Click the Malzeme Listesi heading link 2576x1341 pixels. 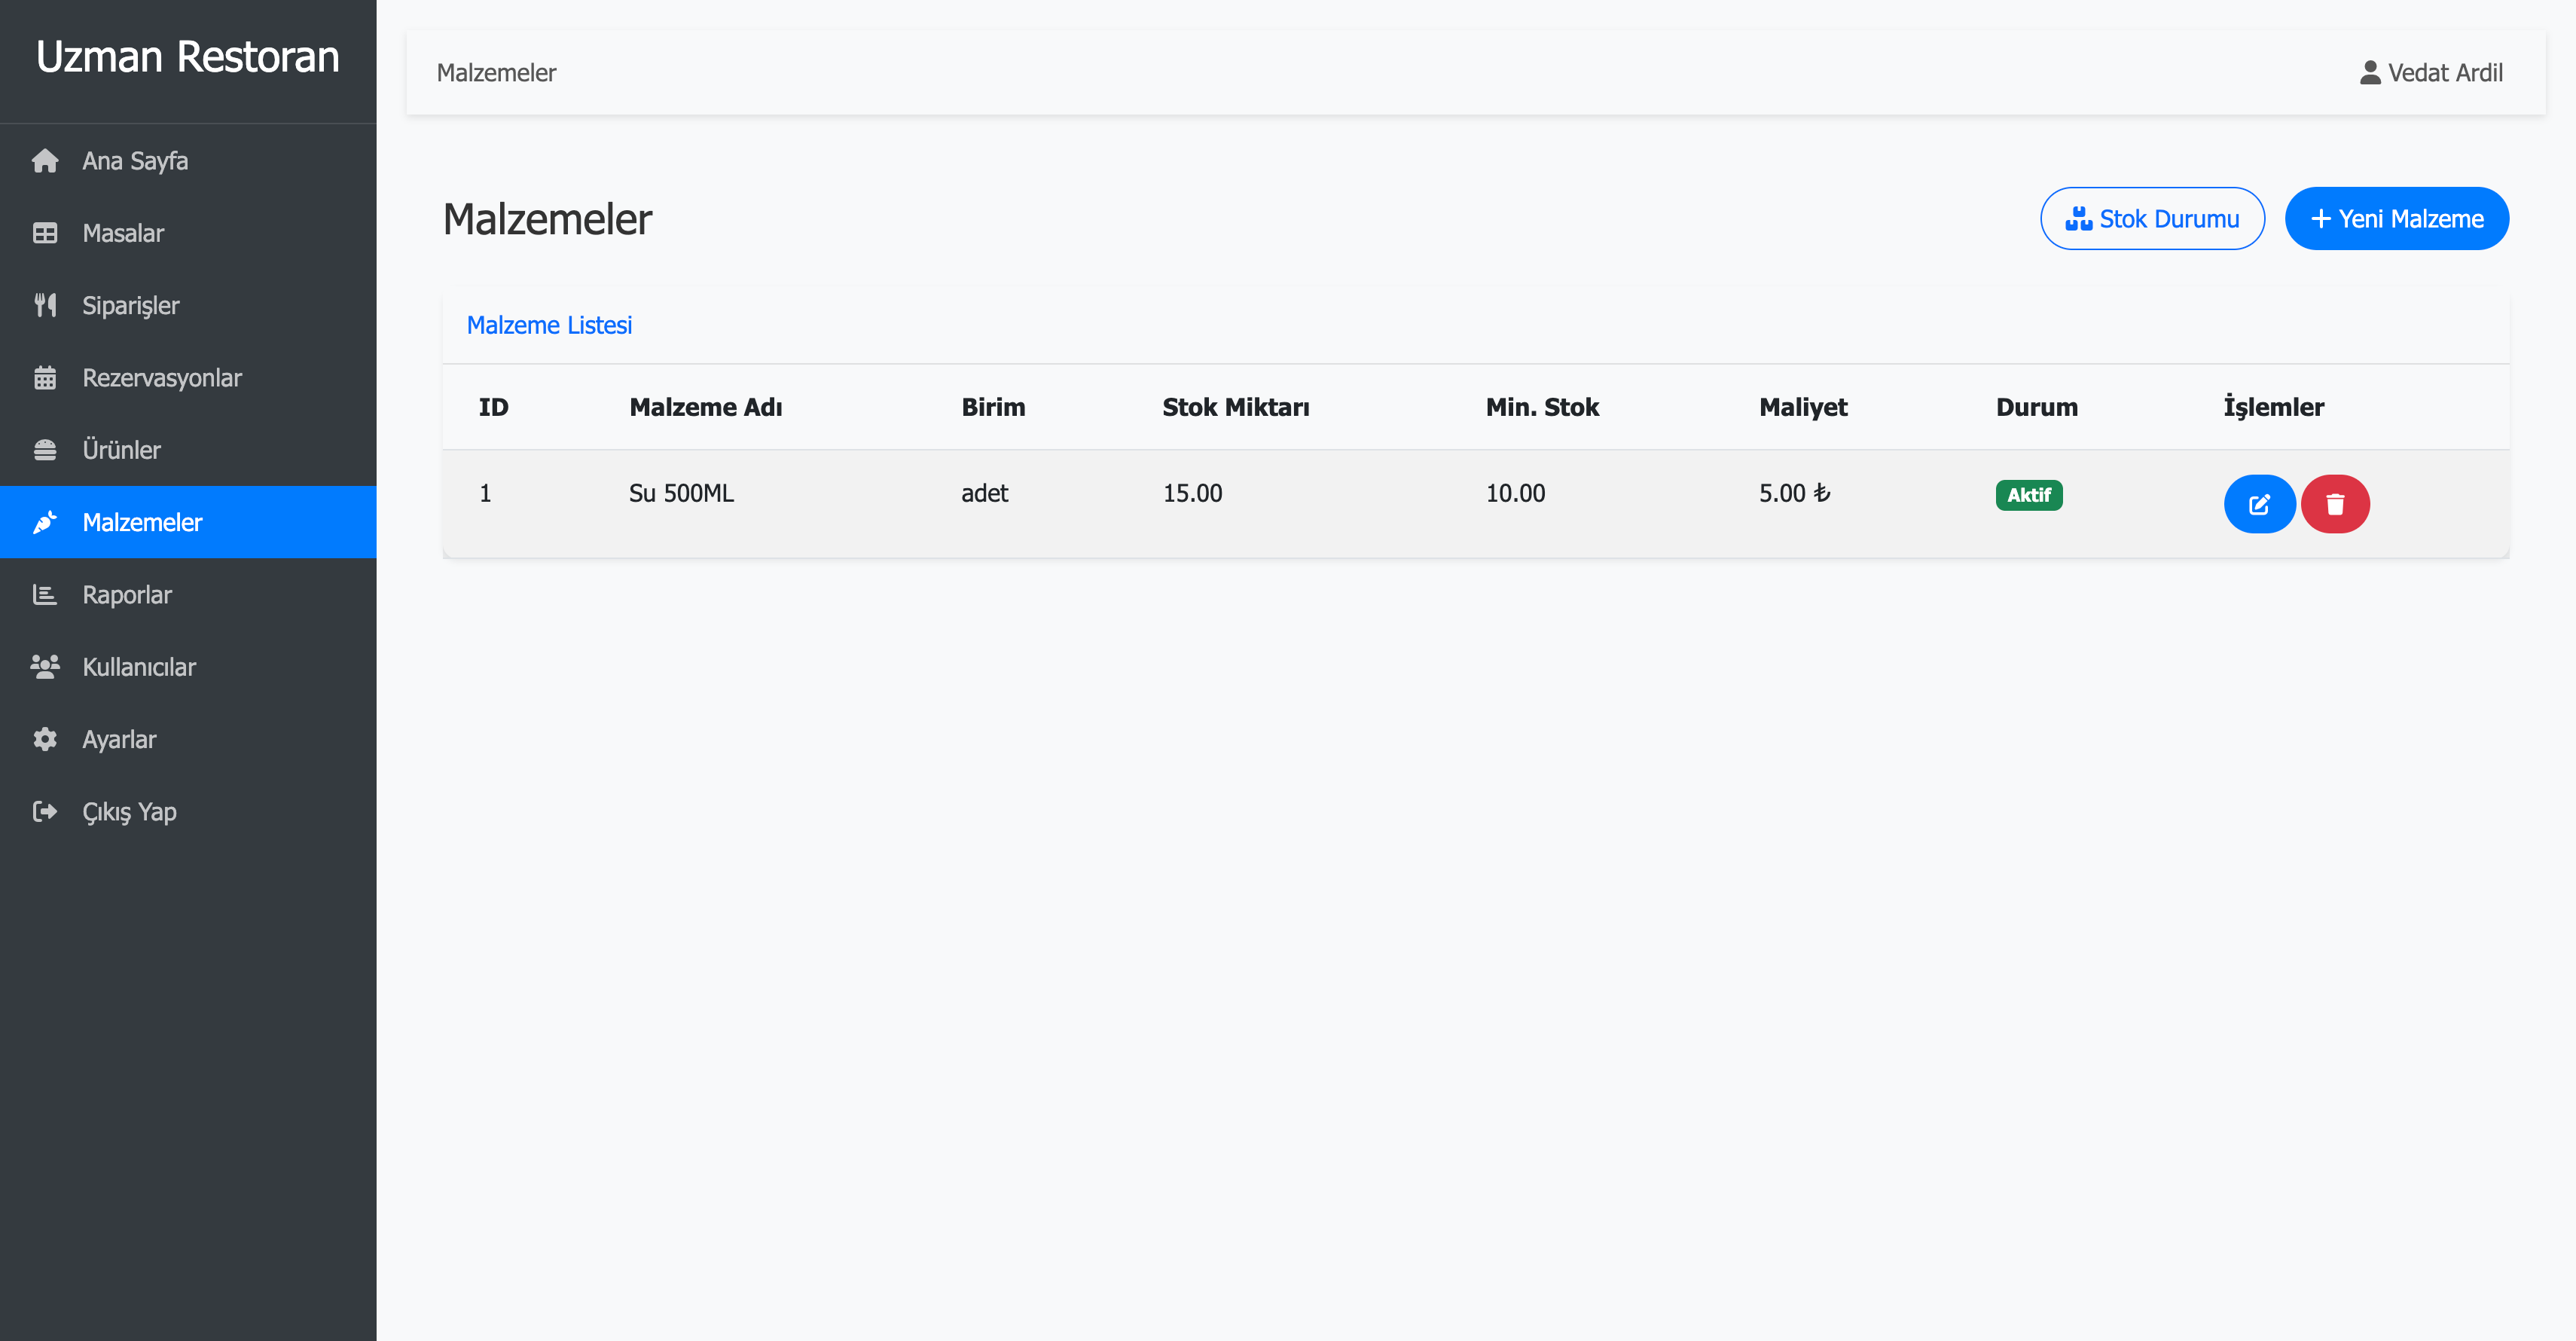click(549, 325)
